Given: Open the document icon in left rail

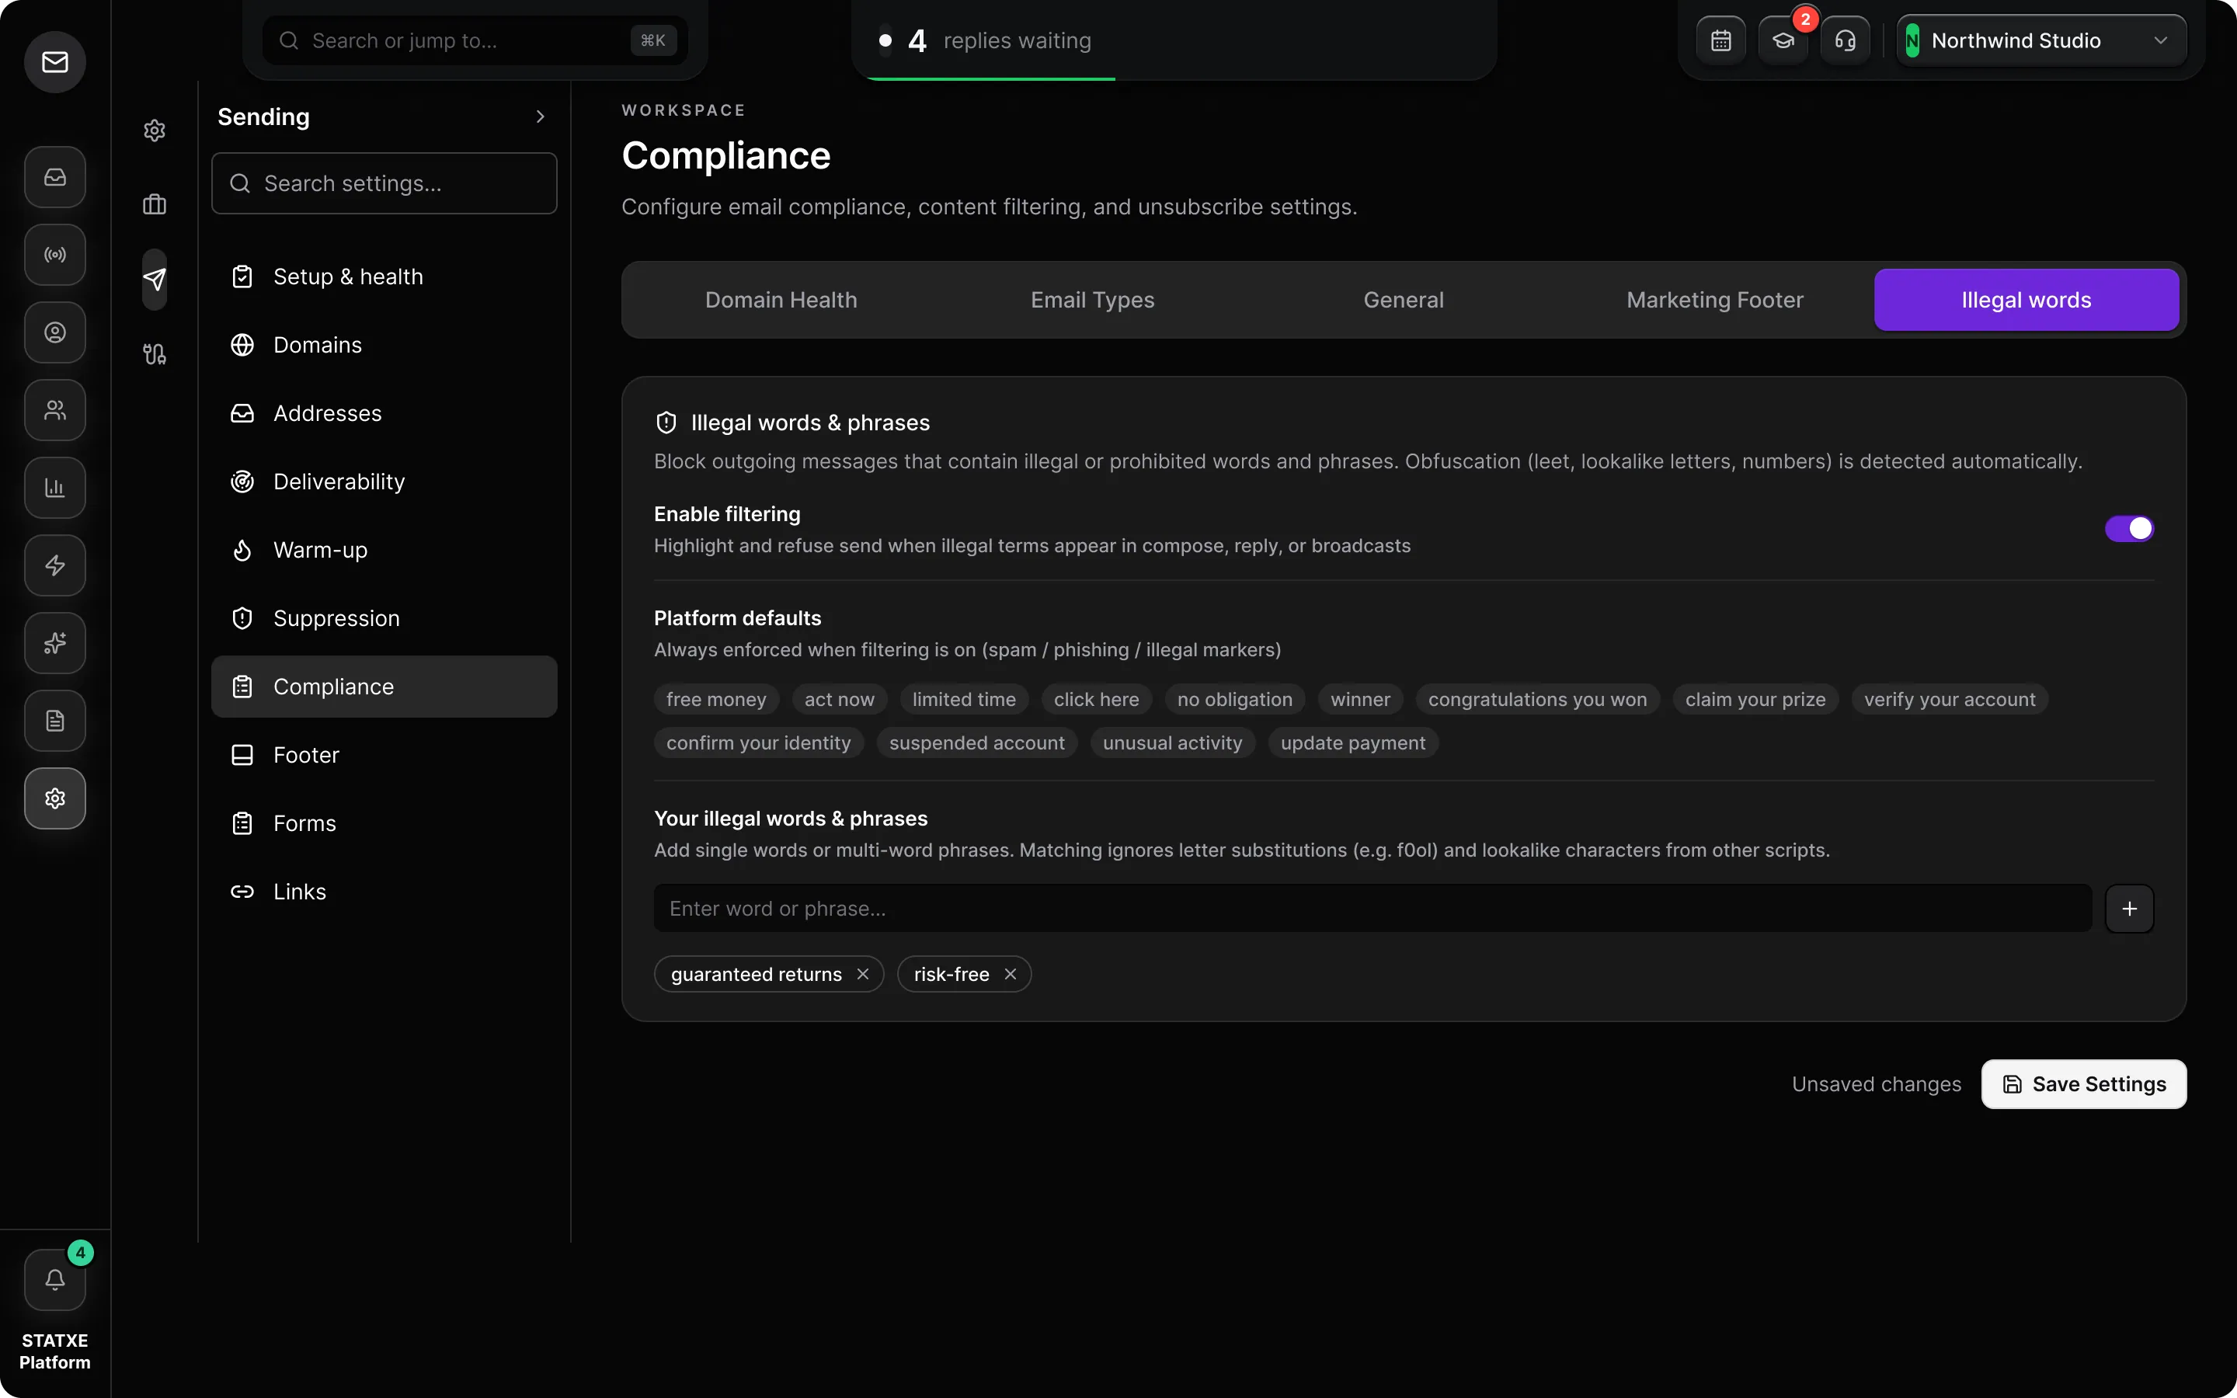Looking at the screenshot, I should point(54,720).
